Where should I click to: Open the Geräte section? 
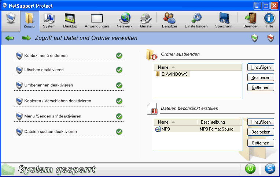click(x=146, y=20)
